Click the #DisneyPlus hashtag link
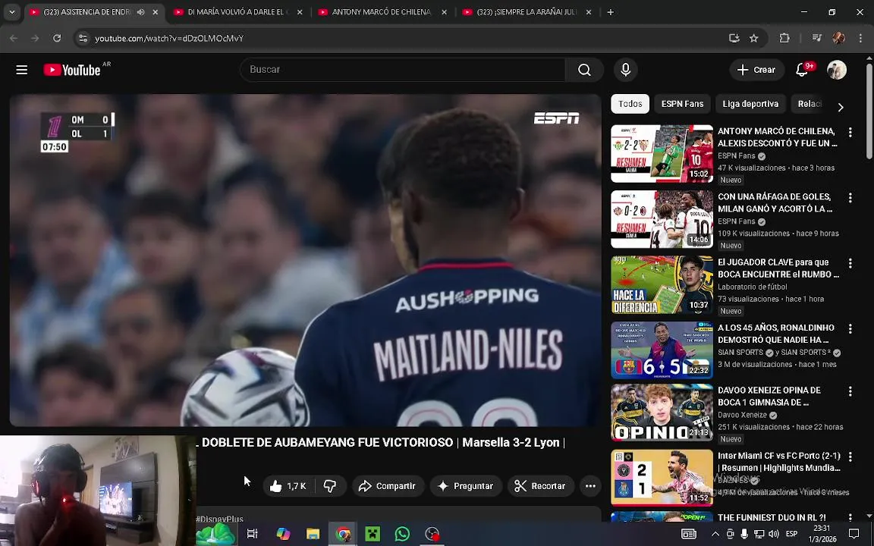The width and height of the screenshot is (874, 546). 219,519
